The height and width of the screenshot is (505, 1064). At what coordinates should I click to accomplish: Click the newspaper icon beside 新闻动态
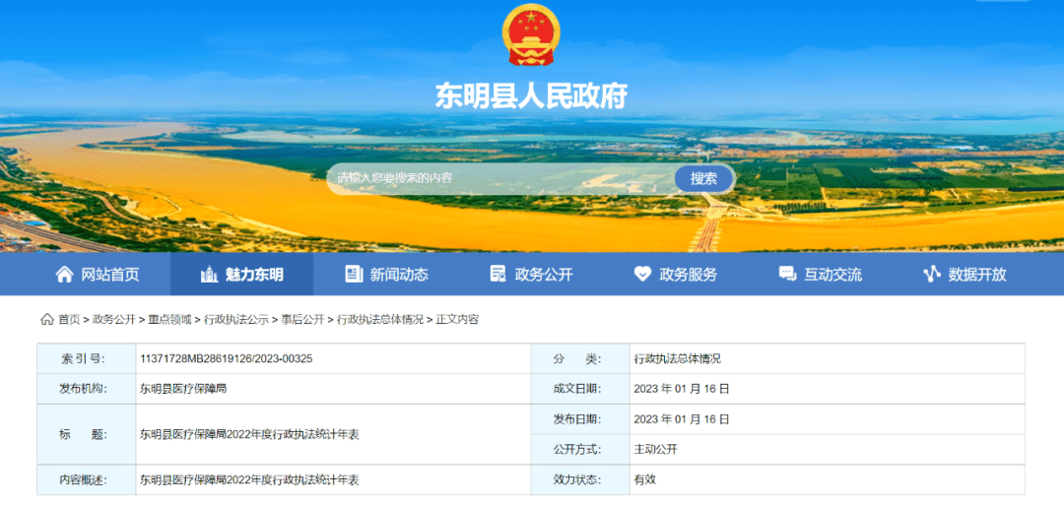coord(354,274)
